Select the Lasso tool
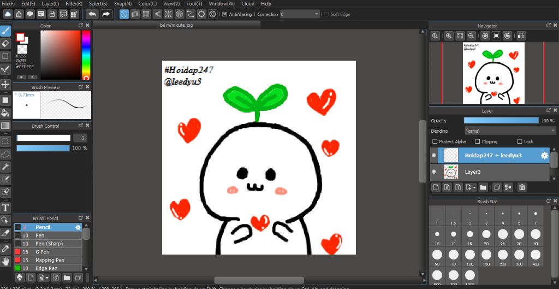Screen dimensions: 559x289 pos(5,154)
